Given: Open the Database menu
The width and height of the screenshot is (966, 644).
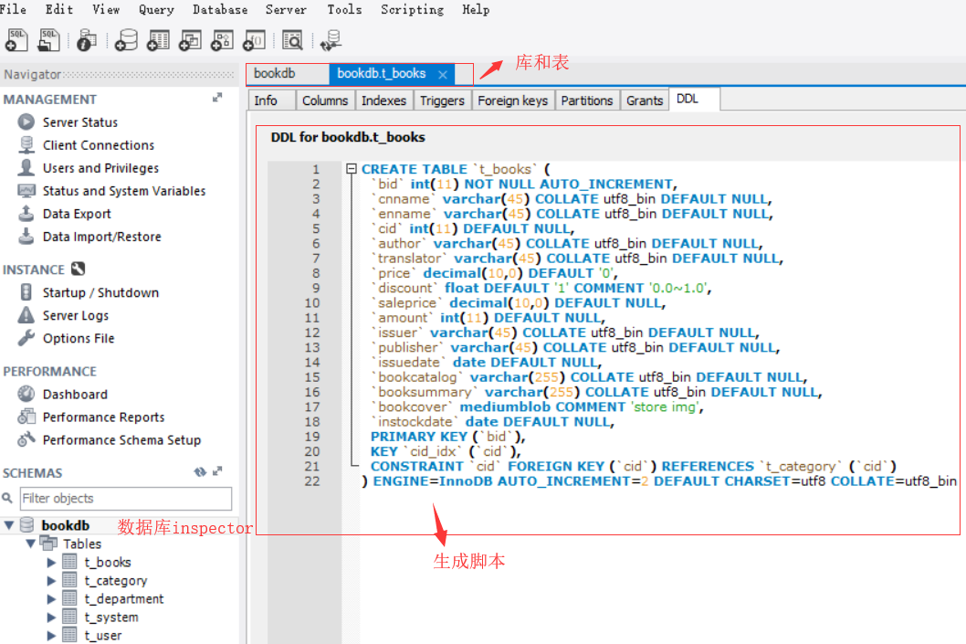Looking at the screenshot, I should click(x=219, y=10).
